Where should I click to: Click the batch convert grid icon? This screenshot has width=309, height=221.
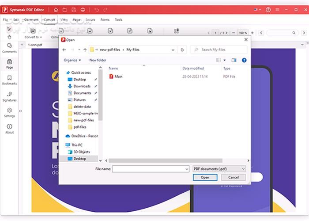(177, 31)
